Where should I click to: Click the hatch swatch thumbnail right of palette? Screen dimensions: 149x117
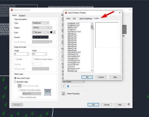point(125,29)
